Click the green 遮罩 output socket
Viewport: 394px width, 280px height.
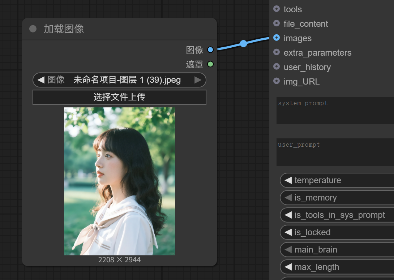click(x=210, y=64)
